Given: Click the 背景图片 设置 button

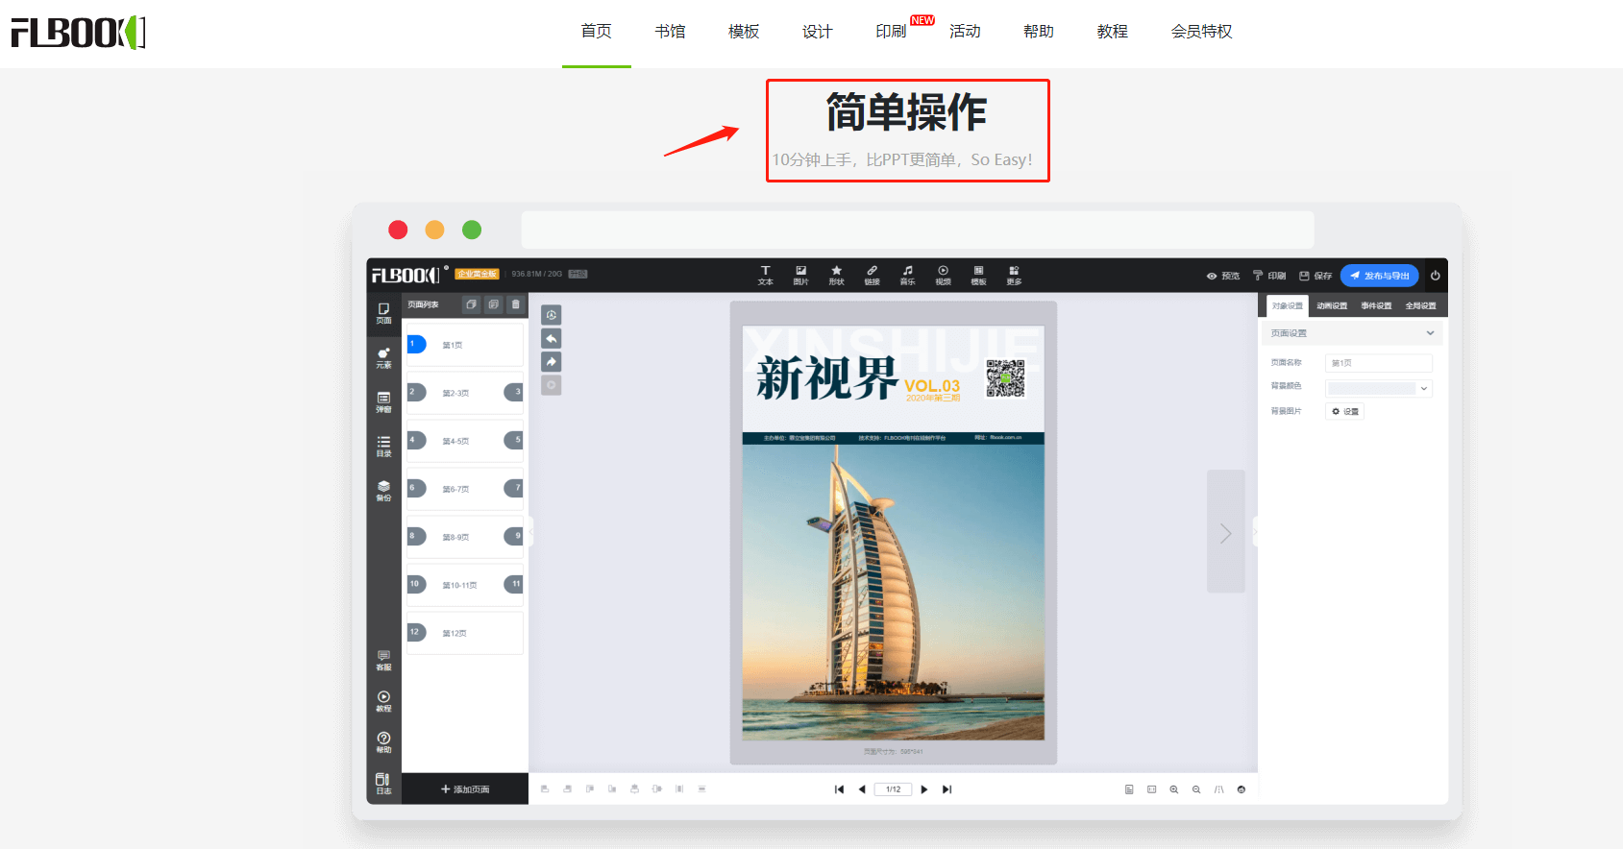Looking at the screenshot, I should coord(1345,411).
